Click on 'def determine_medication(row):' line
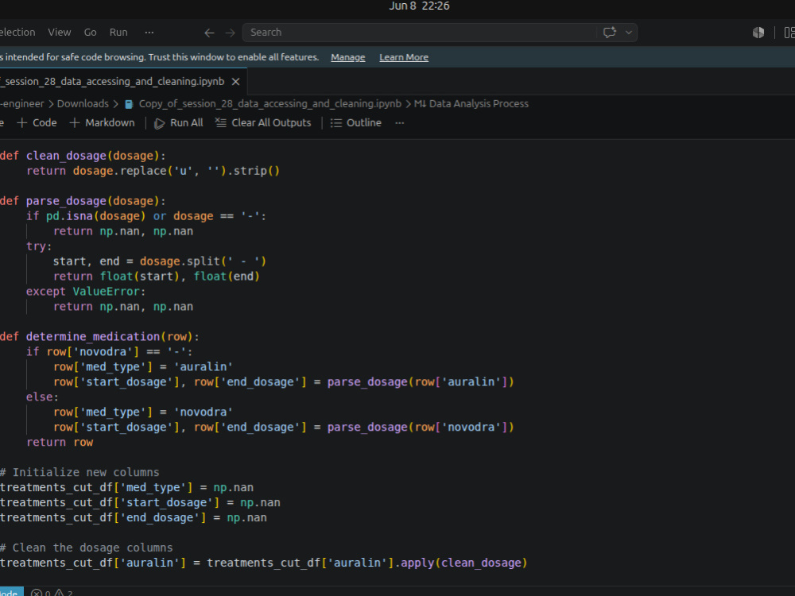The image size is (795, 596). tap(99, 336)
